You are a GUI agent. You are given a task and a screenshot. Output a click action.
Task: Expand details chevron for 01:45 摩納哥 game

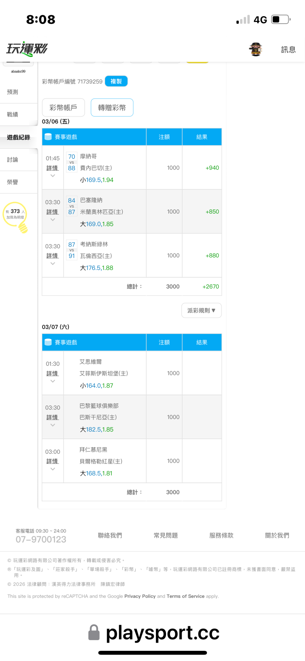53,176
